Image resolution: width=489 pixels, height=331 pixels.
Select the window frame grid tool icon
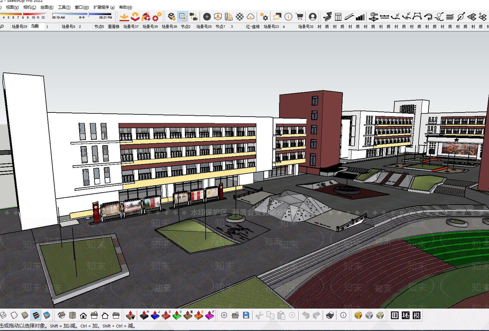tap(338, 17)
